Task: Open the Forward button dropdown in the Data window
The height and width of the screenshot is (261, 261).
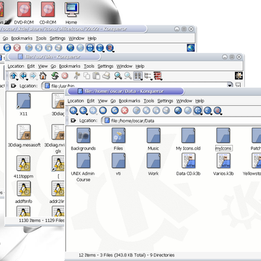Action: 97,114
